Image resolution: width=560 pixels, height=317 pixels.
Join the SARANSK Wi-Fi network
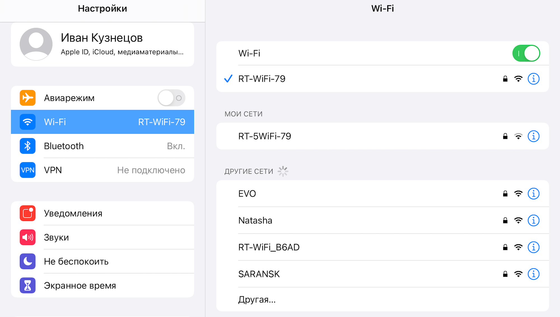click(x=259, y=274)
